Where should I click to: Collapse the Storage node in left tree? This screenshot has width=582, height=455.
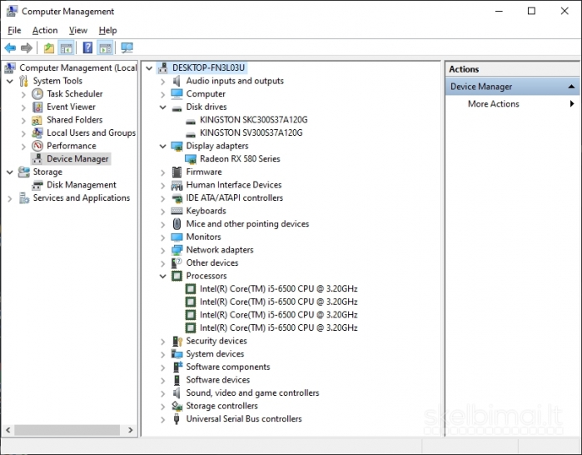pyautogui.click(x=10, y=172)
